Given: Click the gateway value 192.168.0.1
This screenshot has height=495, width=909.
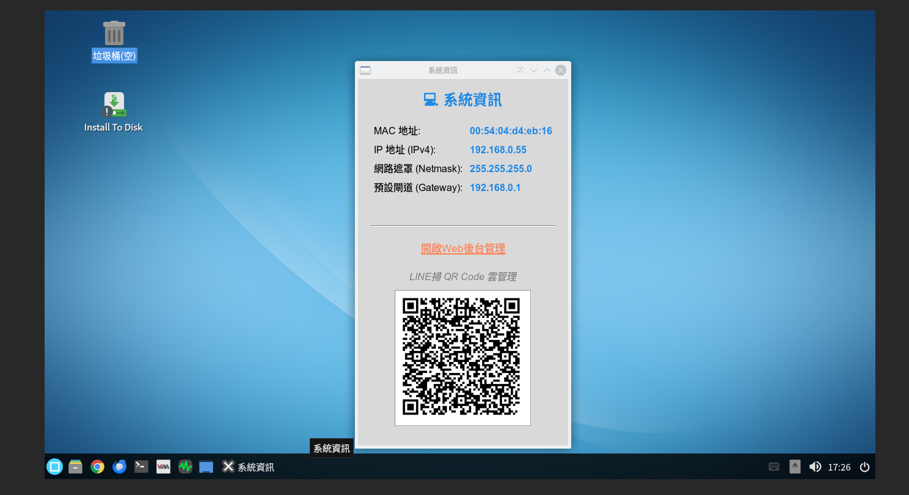Looking at the screenshot, I should [x=495, y=187].
